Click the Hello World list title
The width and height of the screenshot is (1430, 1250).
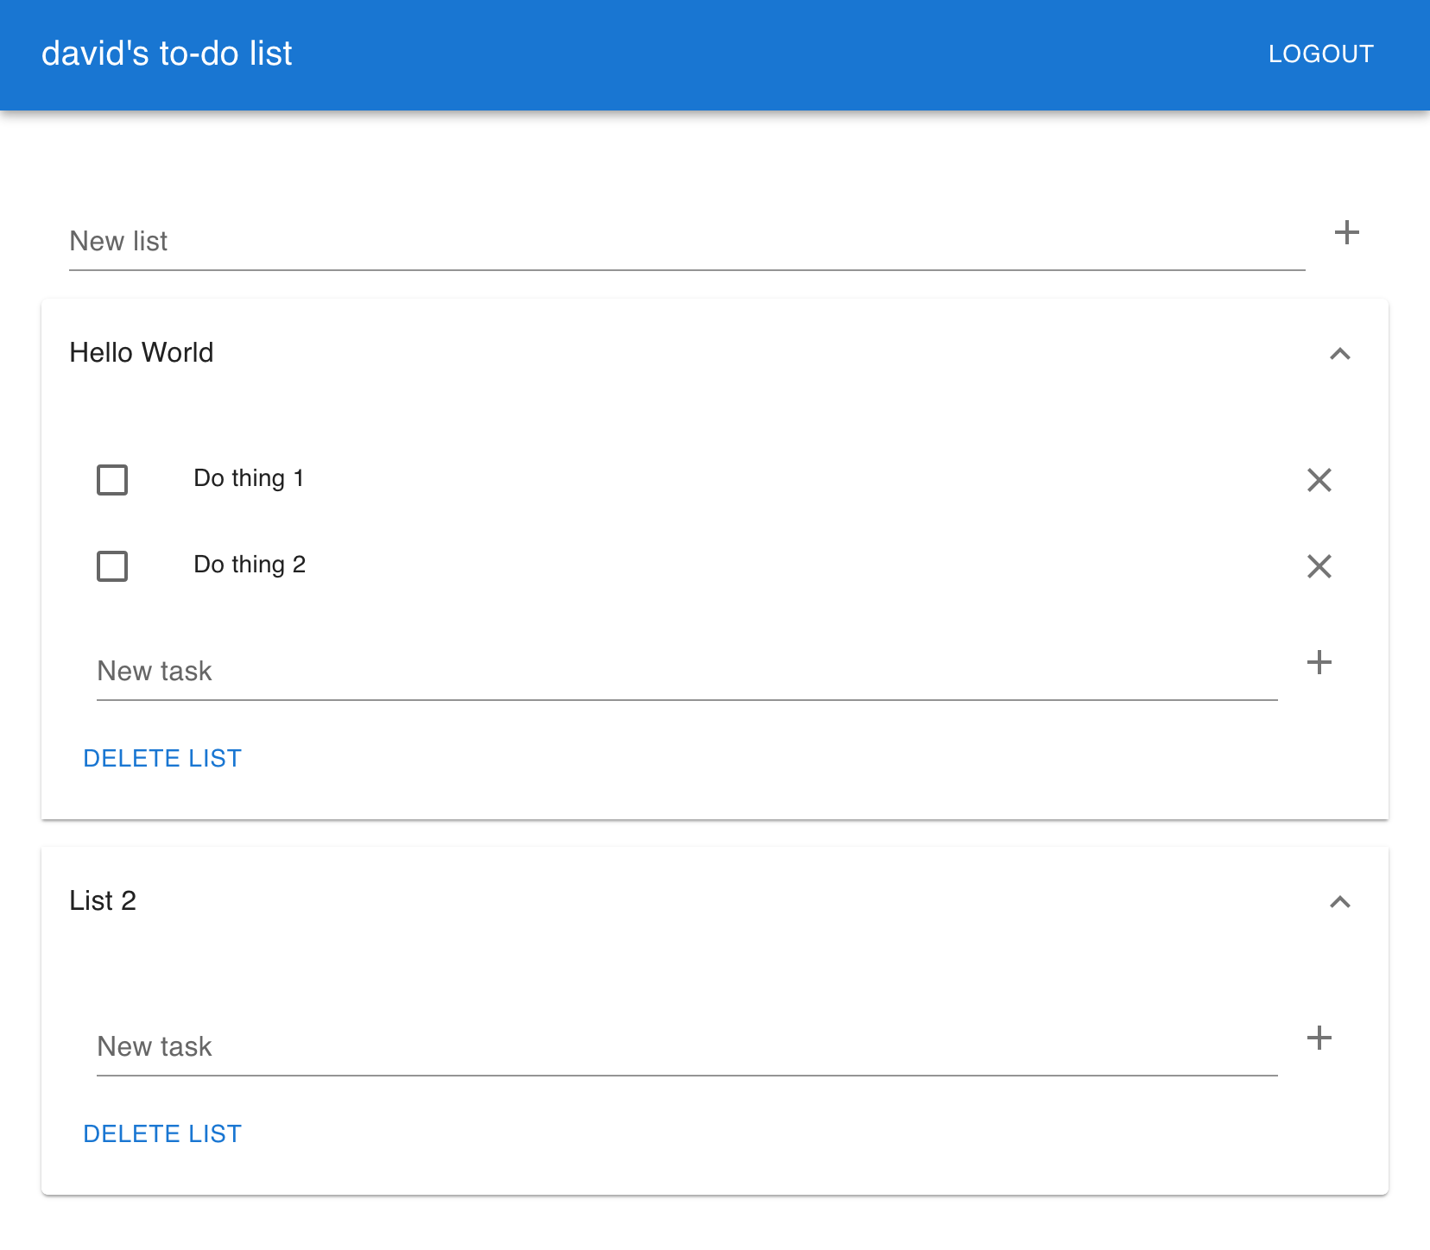coord(142,352)
